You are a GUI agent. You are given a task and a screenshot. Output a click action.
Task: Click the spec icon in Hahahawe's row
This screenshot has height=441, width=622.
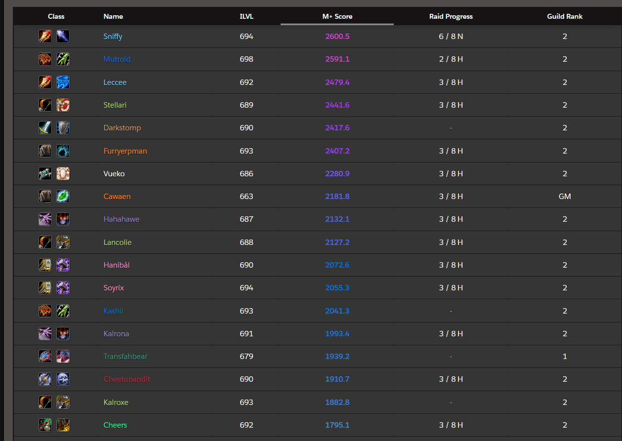[x=63, y=219]
